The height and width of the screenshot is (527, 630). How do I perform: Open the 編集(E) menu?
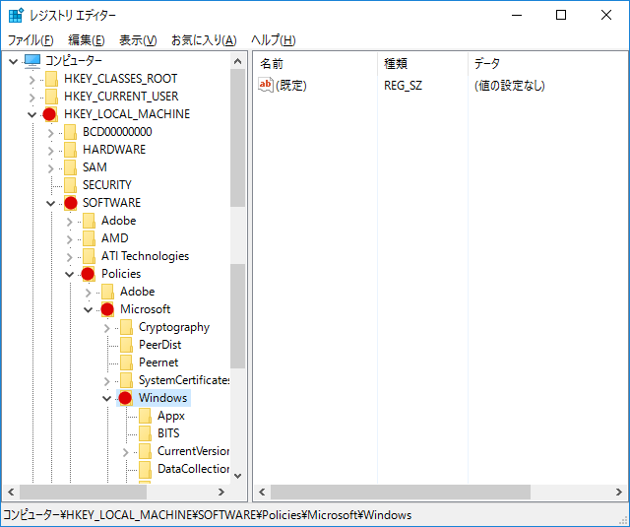click(86, 40)
